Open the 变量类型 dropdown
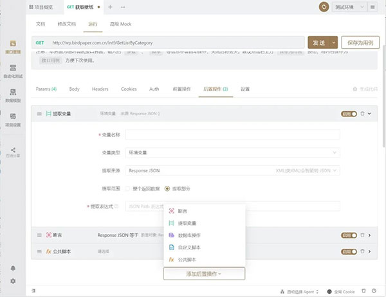386x297 pixels. tap(232, 152)
